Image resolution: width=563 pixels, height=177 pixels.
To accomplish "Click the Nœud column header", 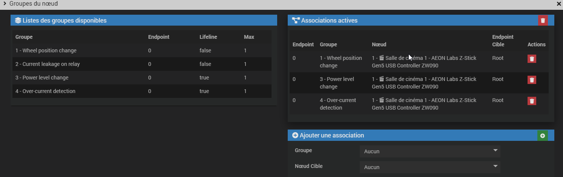I will click(379, 44).
